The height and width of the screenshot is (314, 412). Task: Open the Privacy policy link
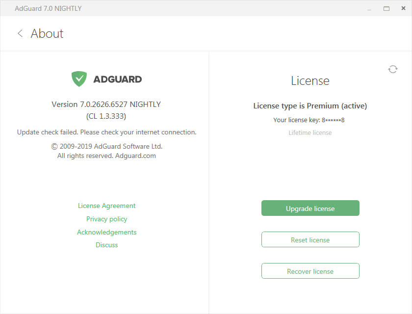point(106,219)
